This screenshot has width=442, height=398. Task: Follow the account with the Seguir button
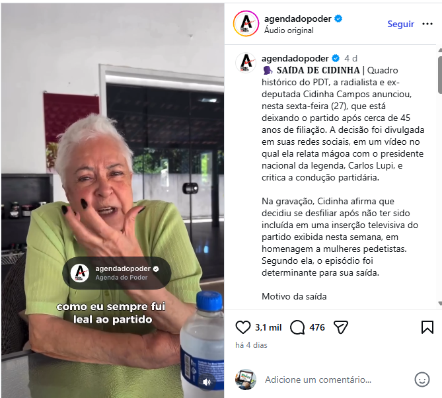coord(400,24)
